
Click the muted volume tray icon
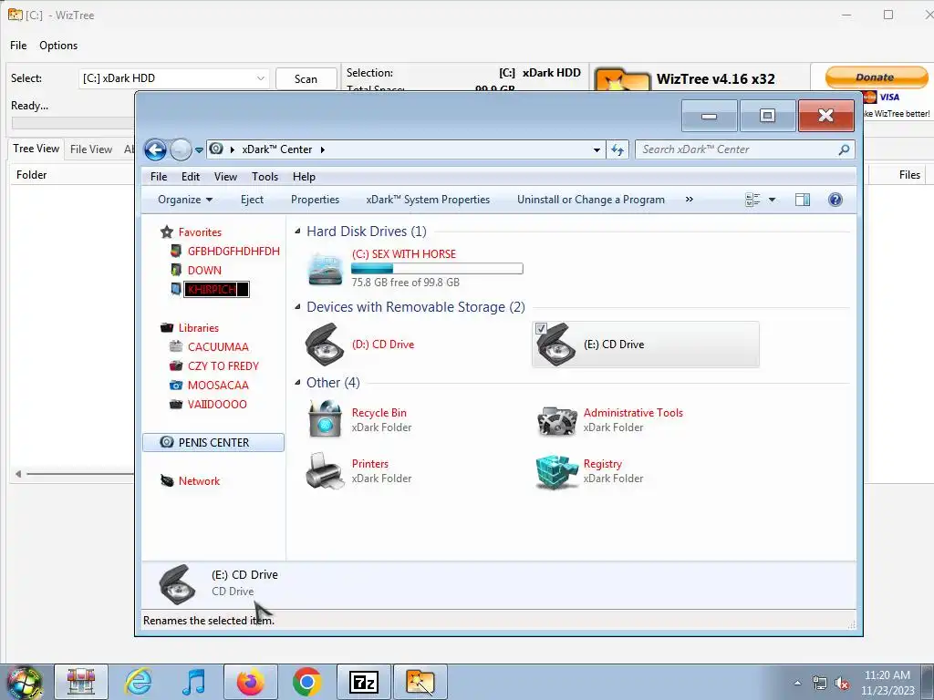coord(842,684)
